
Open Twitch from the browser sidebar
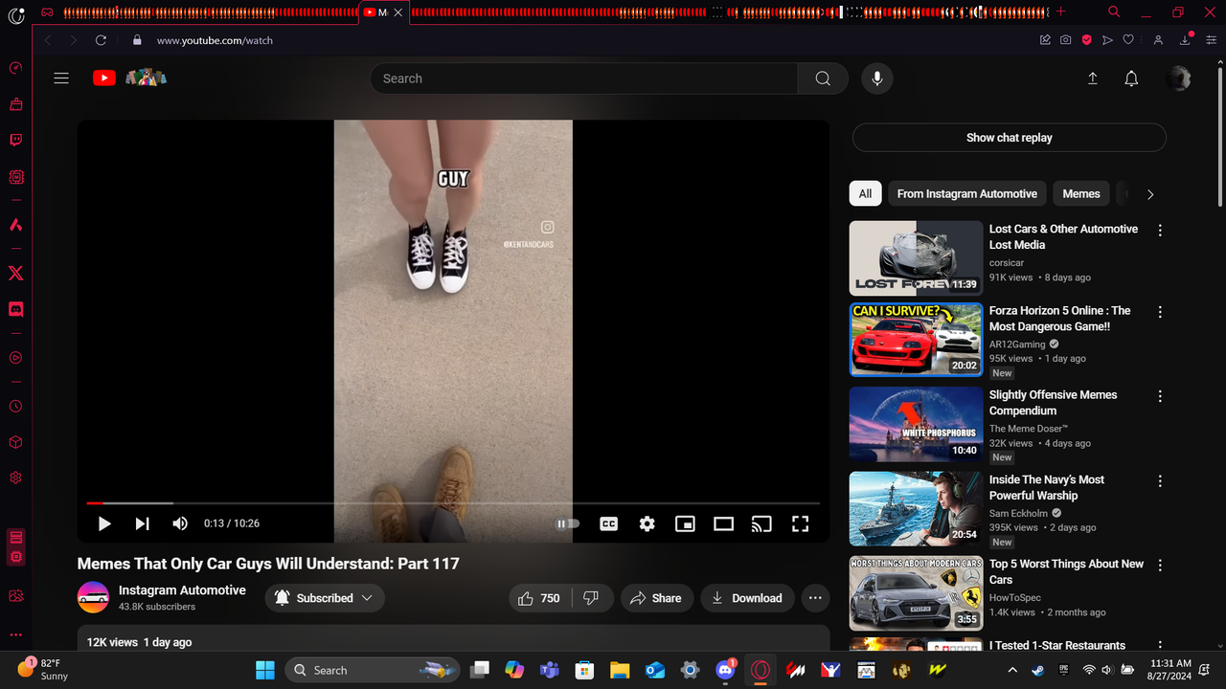pos(15,140)
